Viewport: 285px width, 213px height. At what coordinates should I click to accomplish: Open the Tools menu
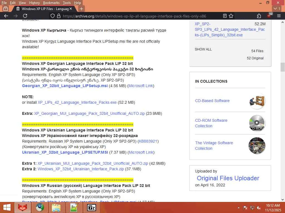tap(67, 3)
